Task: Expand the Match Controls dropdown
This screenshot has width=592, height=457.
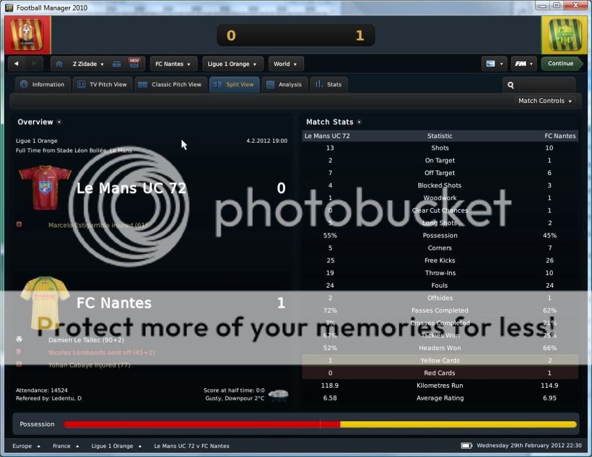Action: click(545, 101)
